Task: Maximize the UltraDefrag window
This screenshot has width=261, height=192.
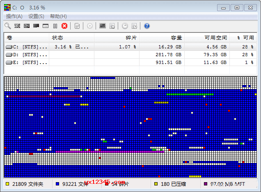Action: click(237, 8)
